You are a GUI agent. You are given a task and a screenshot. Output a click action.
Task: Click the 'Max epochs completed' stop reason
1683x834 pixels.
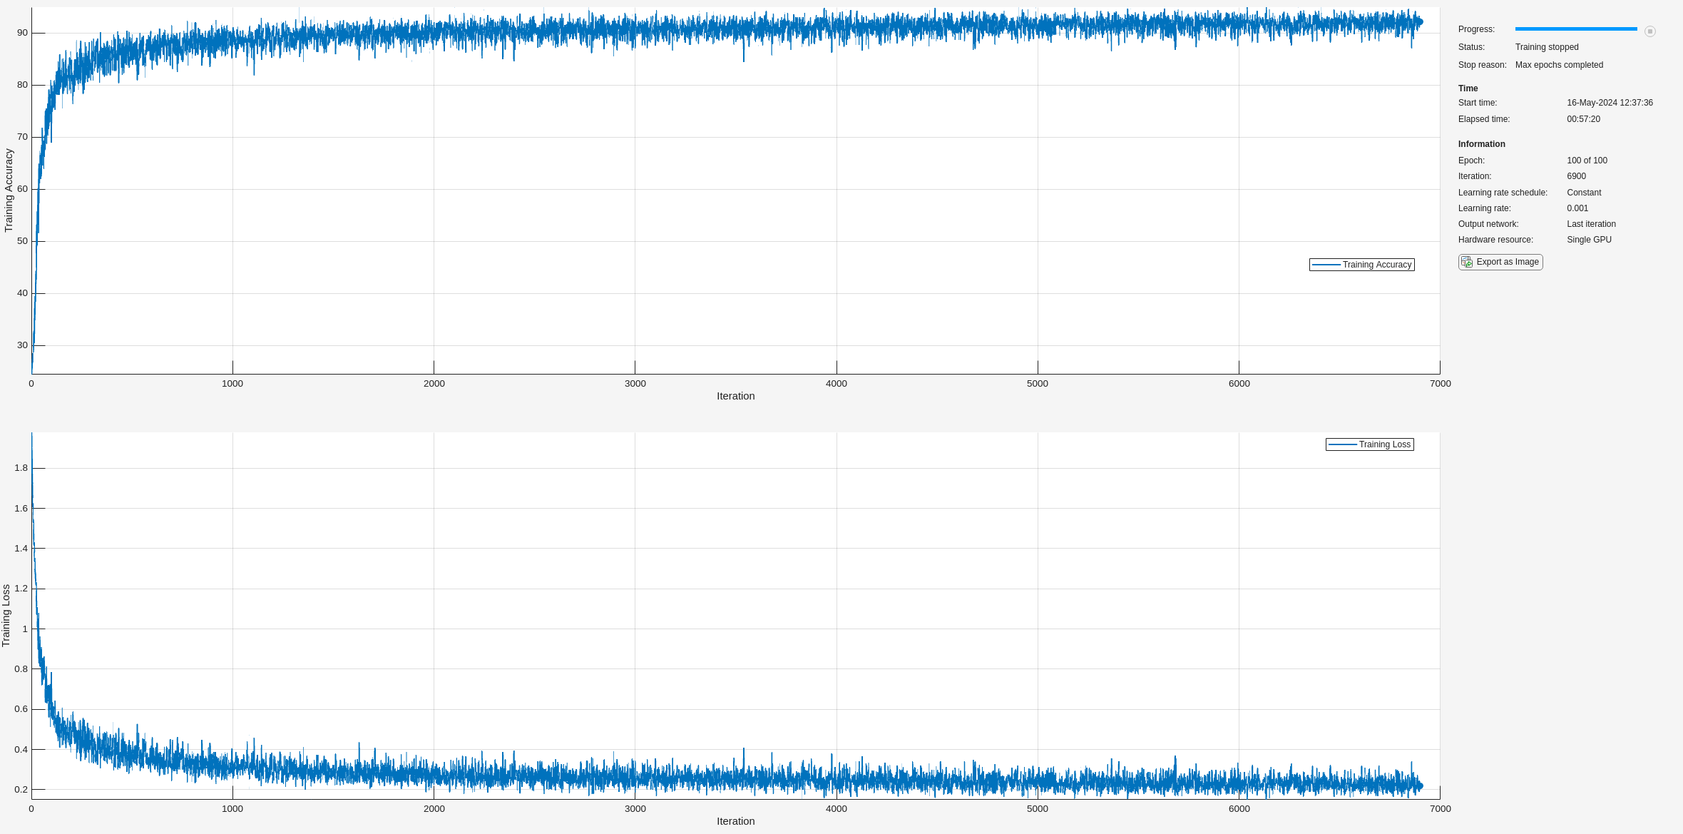pyautogui.click(x=1558, y=65)
